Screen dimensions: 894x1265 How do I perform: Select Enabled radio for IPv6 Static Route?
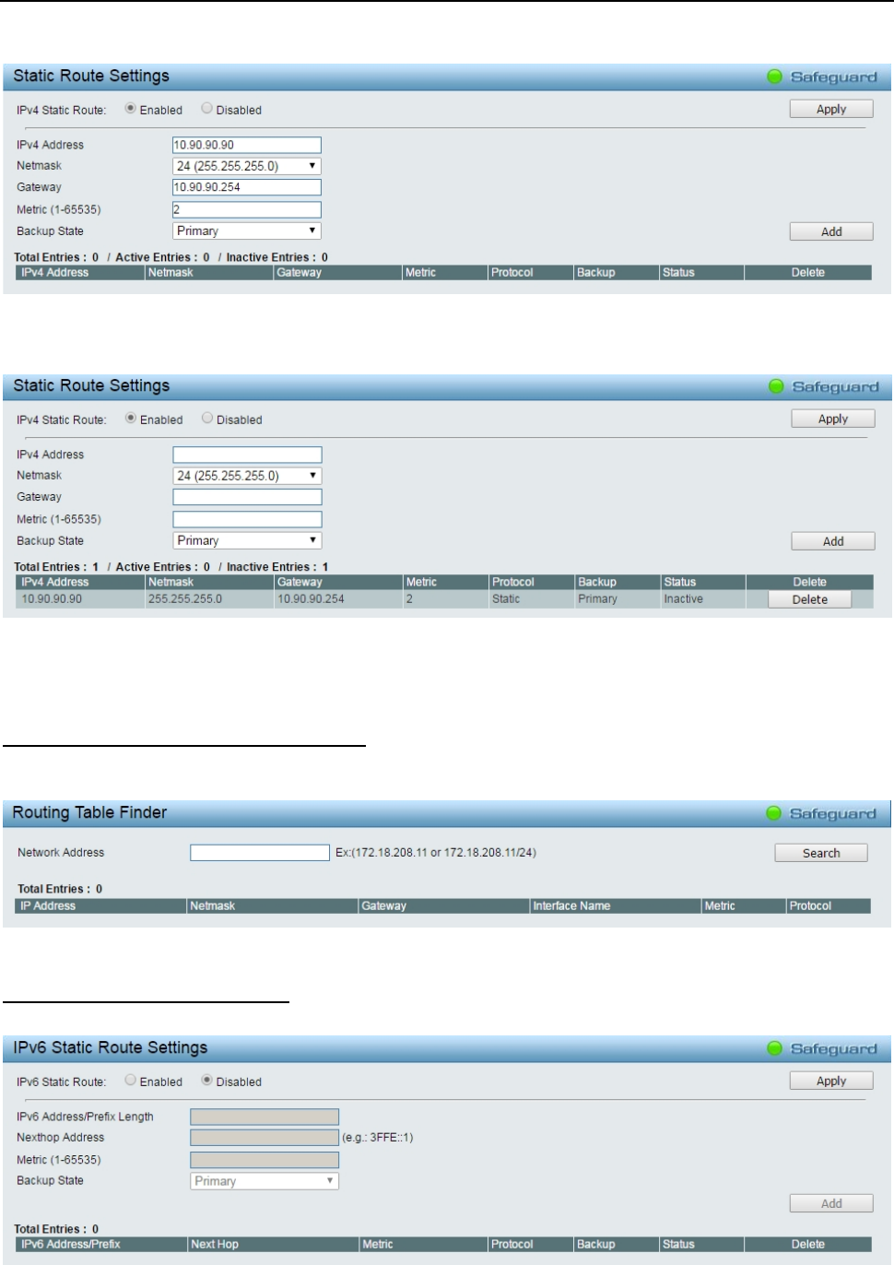(x=131, y=1081)
